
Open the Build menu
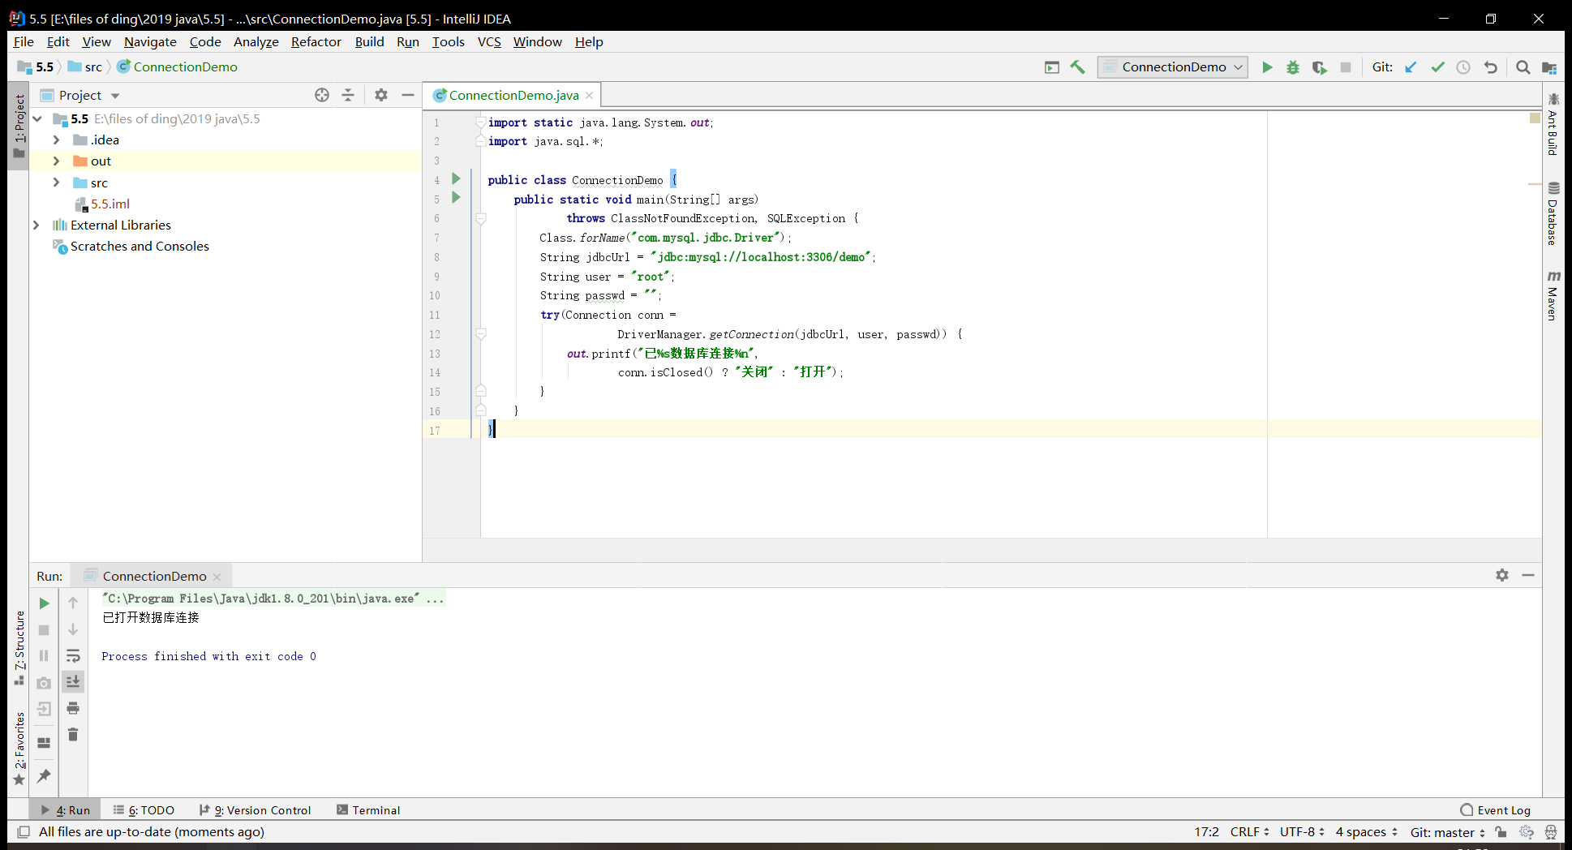369,41
